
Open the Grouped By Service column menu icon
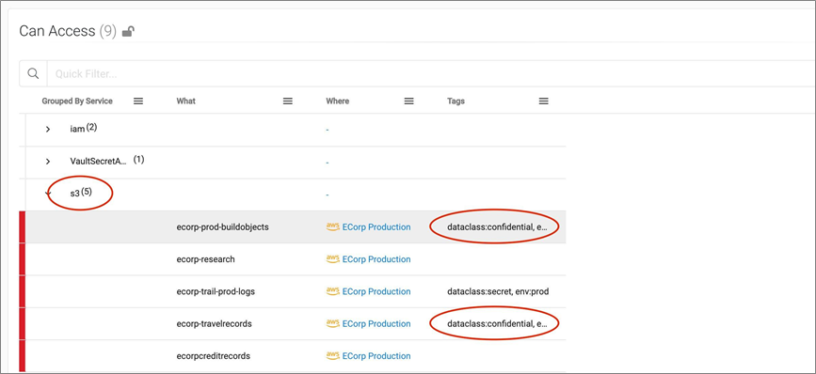[138, 101]
